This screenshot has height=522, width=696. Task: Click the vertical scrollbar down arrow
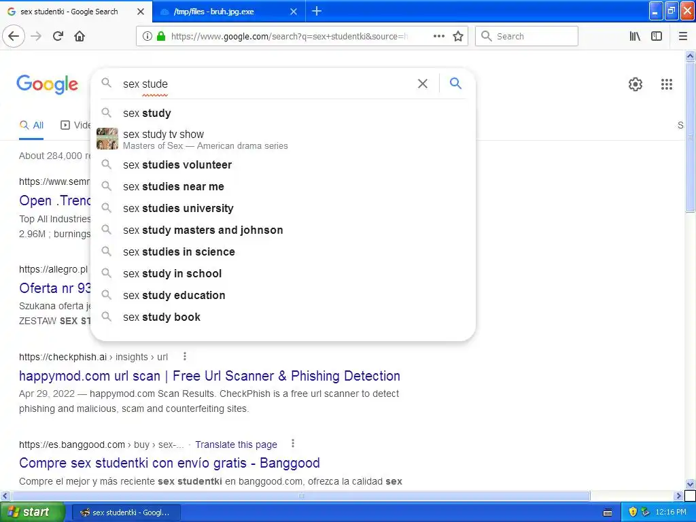point(690,484)
